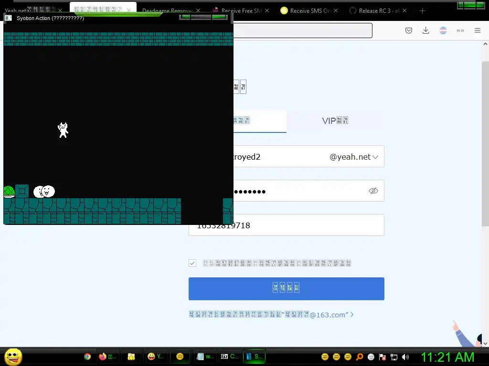The height and width of the screenshot is (366, 489).
Task: Click the white round smiling enemies
Action: pos(44,192)
